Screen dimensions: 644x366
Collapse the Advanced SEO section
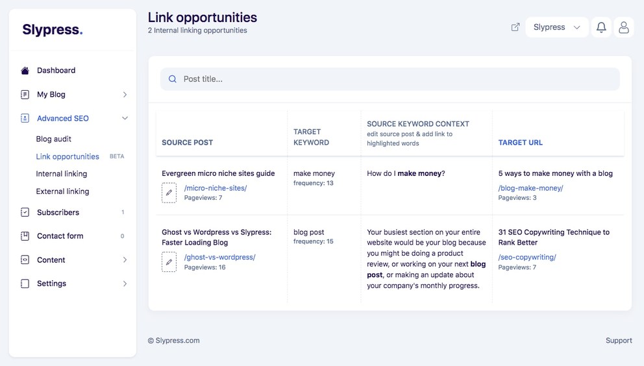(x=125, y=118)
